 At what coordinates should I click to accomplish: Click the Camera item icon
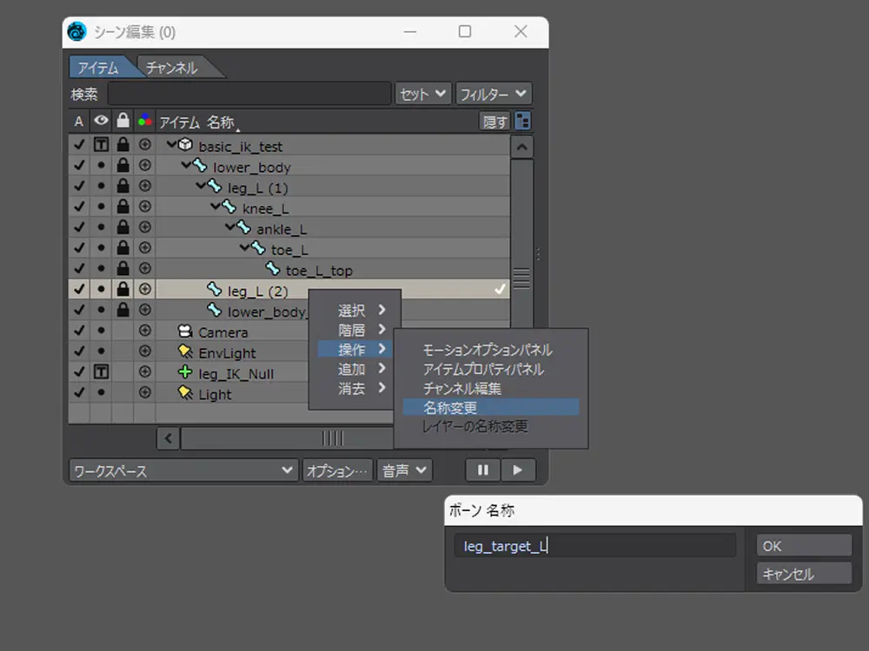184,332
